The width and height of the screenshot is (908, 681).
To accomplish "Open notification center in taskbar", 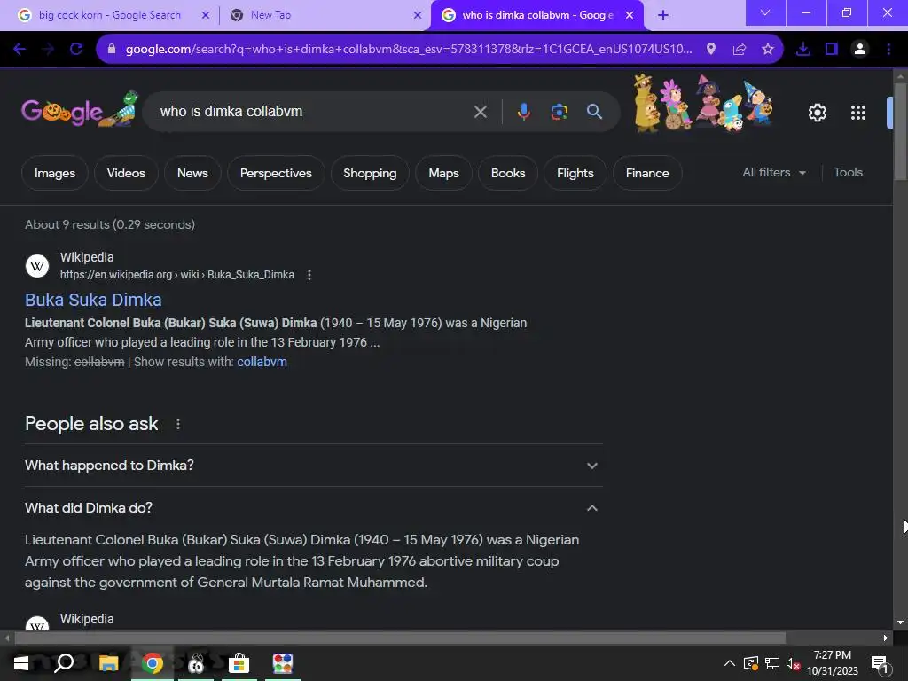I will pyautogui.click(x=880, y=663).
